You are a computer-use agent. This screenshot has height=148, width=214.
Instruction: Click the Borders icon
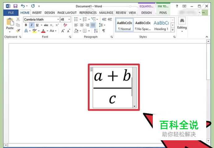click(85, 31)
